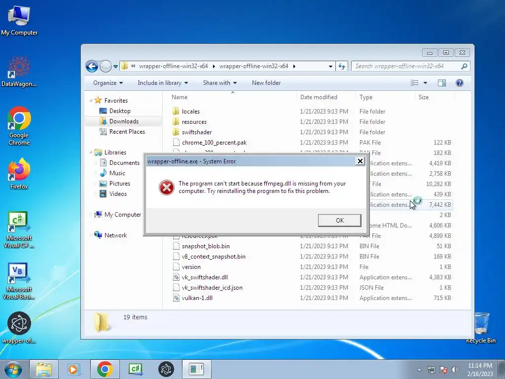Click the search magnifier icon
The width and height of the screenshot is (505, 379).
[464, 67]
